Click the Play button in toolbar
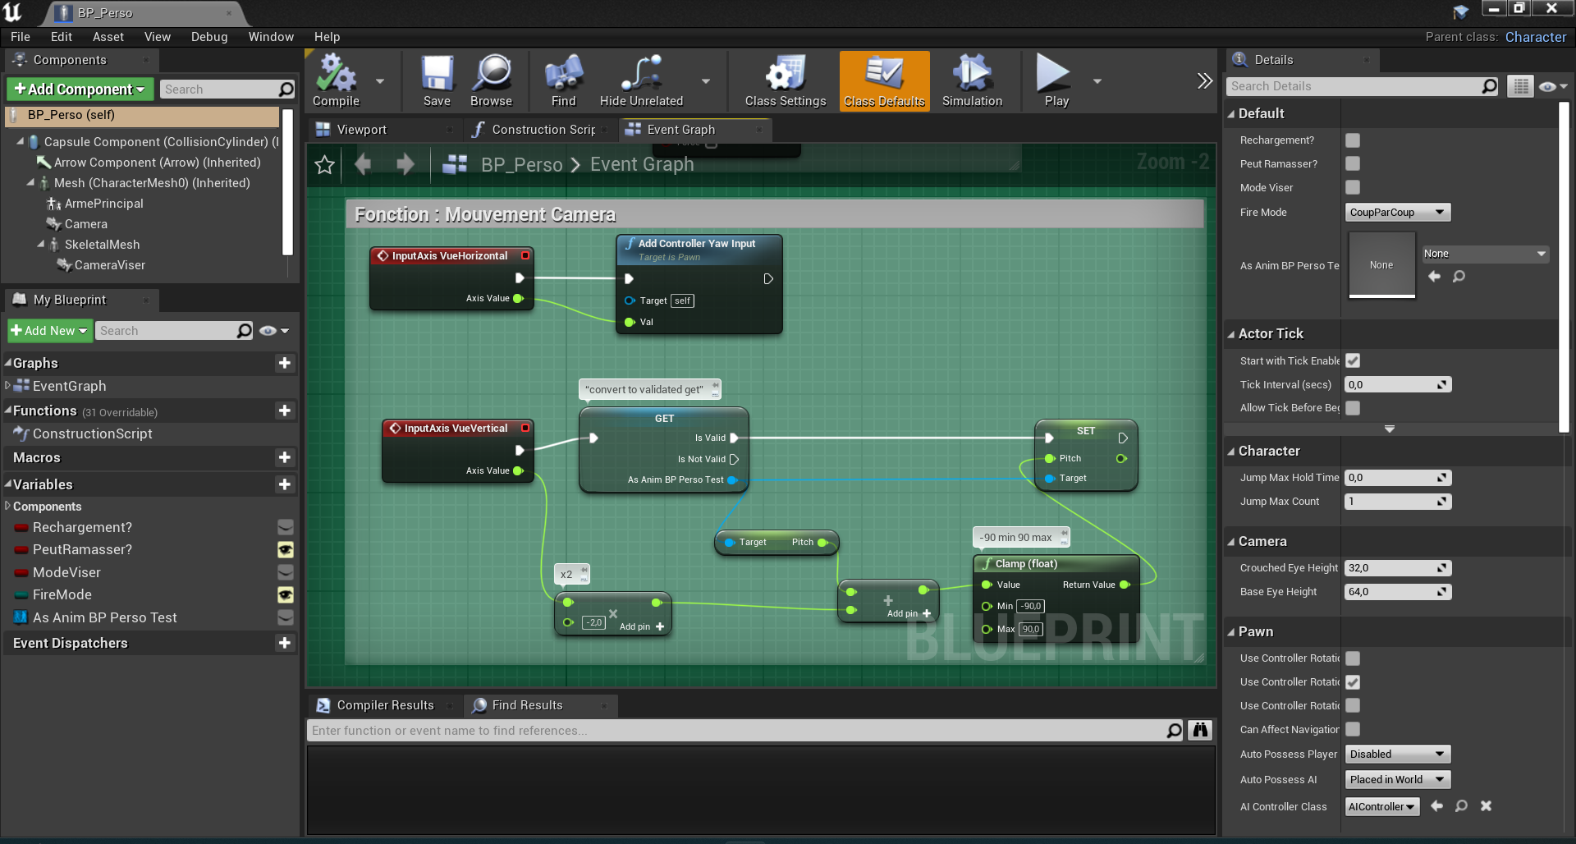This screenshot has height=844, width=1576. tap(1056, 80)
